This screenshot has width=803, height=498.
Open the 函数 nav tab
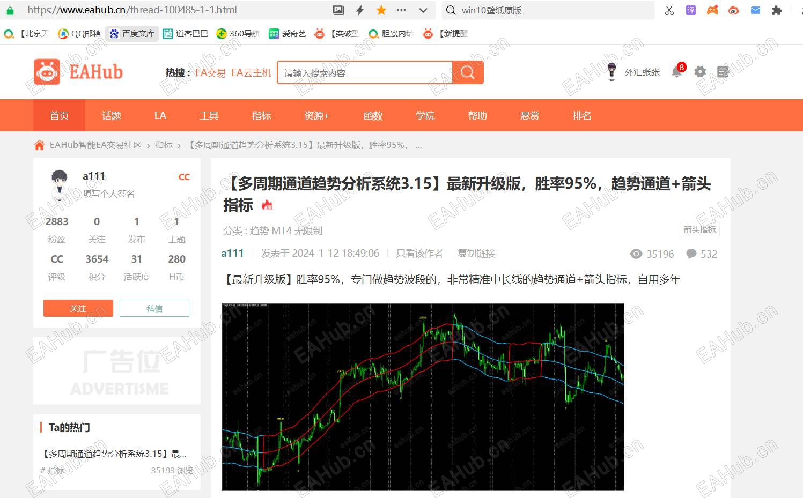pos(373,115)
